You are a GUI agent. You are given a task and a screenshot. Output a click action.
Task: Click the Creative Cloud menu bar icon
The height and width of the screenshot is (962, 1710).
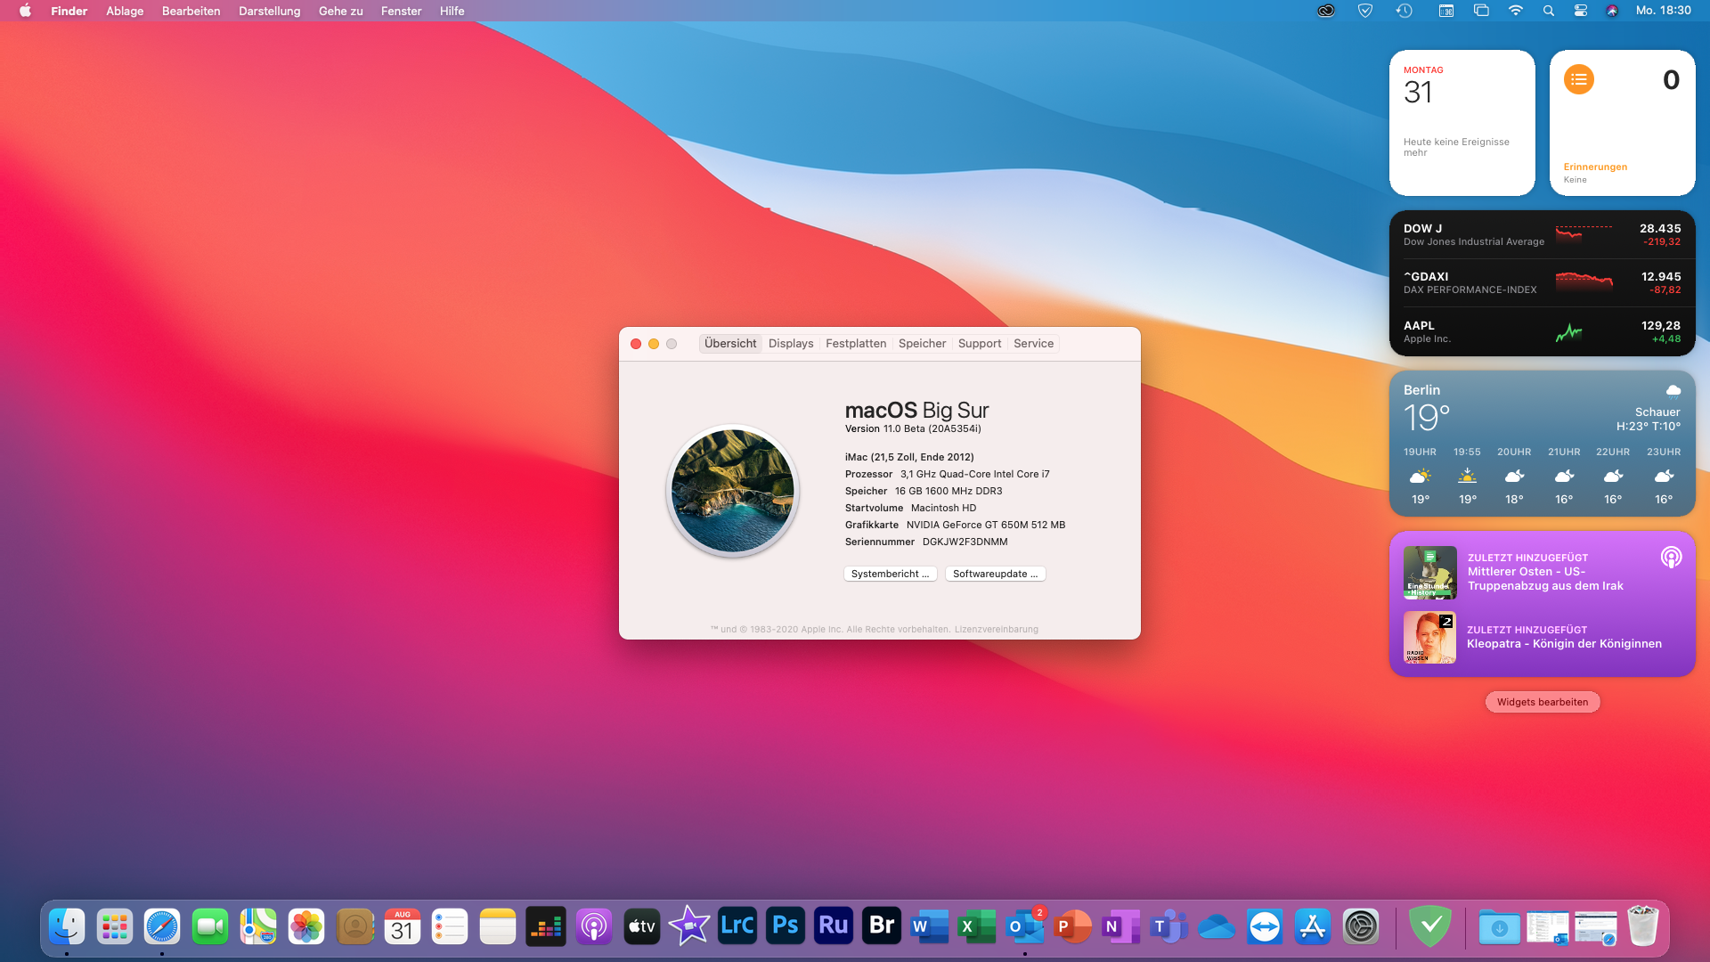1326,11
